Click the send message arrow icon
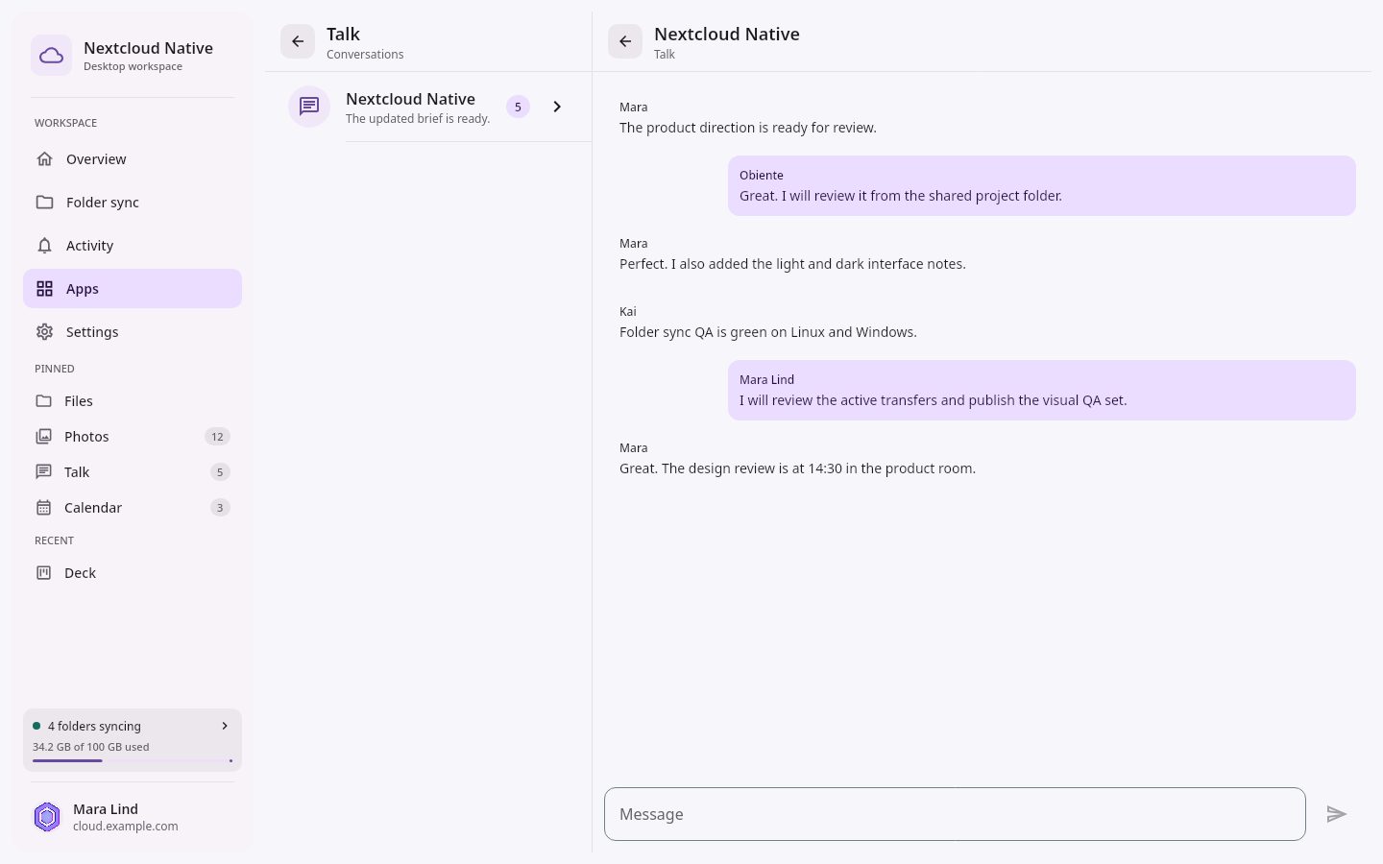The width and height of the screenshot is (1383, 864). (1337, 814)
